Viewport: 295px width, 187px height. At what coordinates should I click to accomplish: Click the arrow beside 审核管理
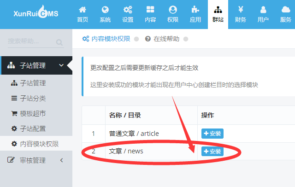point(61,160)
